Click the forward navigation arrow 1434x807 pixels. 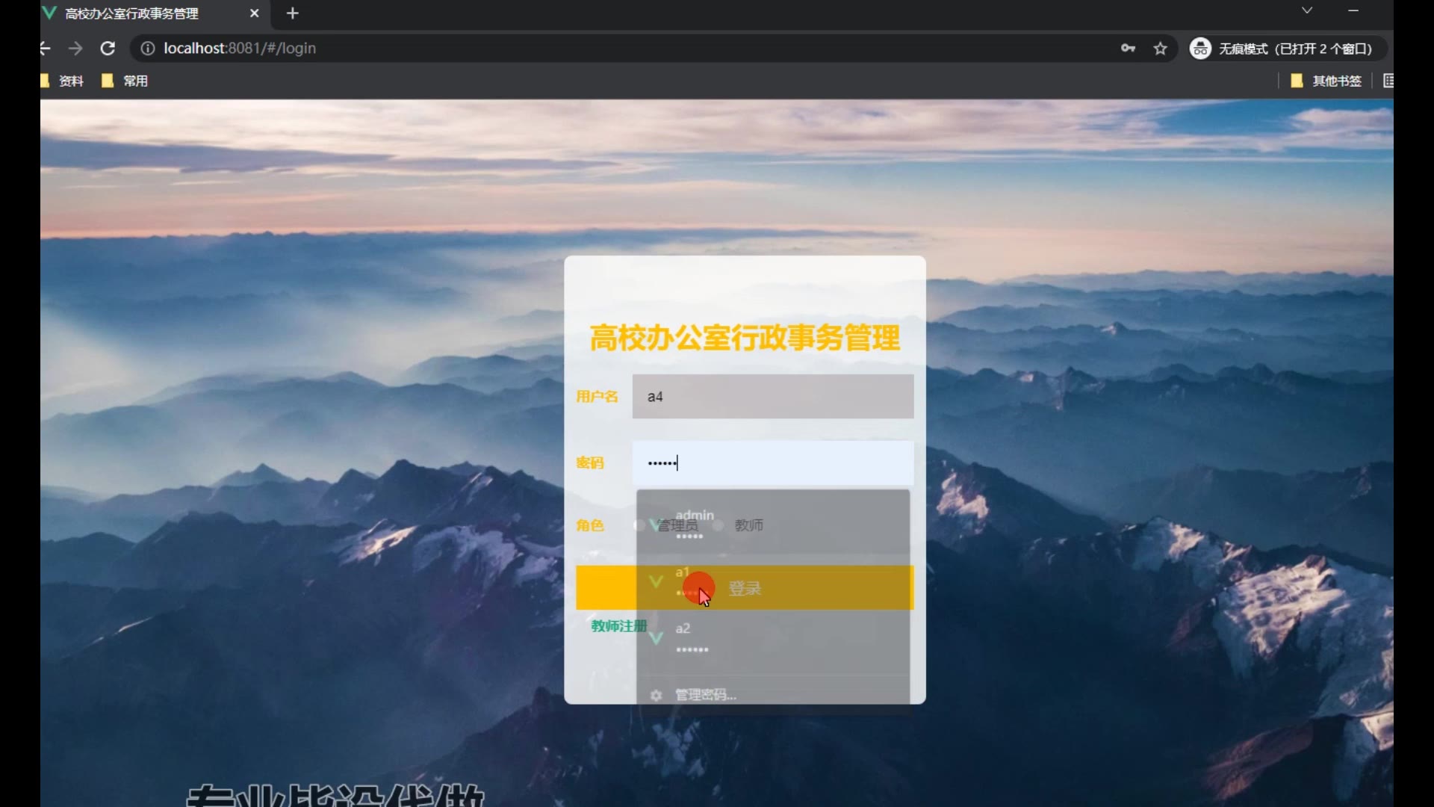pos(75,49)
